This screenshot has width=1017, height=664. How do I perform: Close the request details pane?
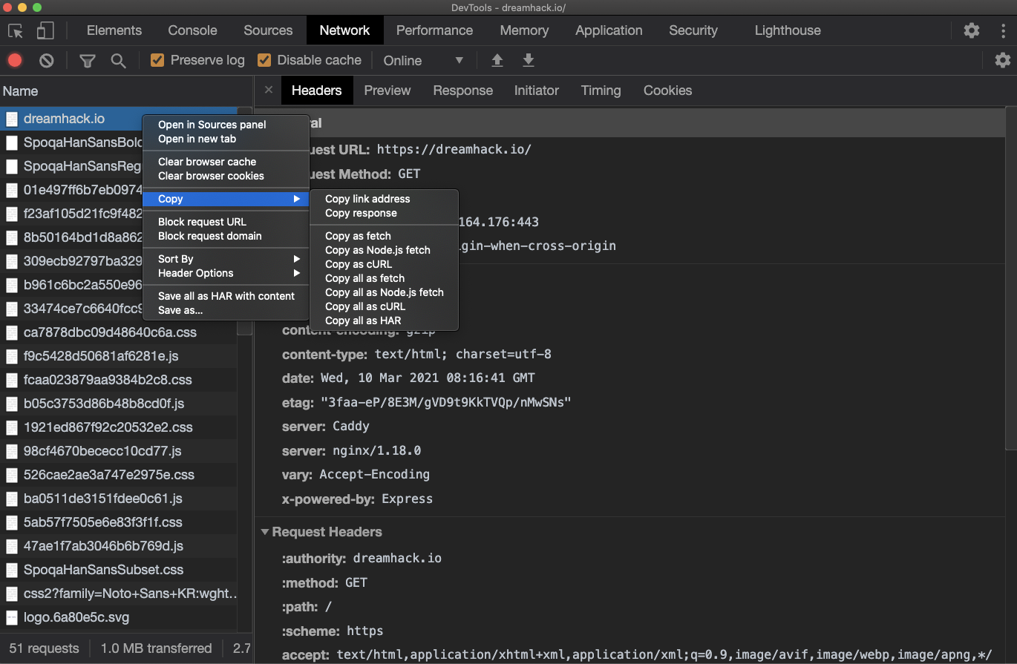coord(269,90)
